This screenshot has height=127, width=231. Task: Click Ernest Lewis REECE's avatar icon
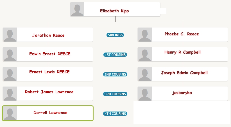coord(10,74)
